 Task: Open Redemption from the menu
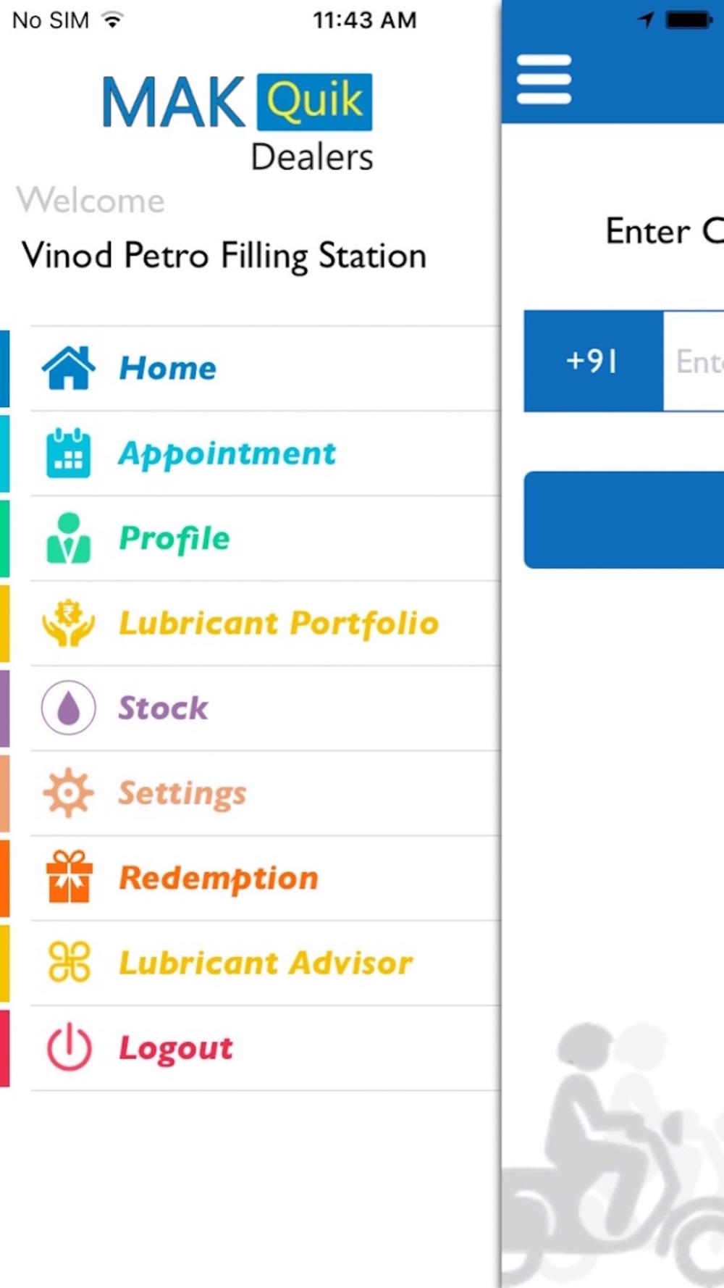click(x=265, y=878)
